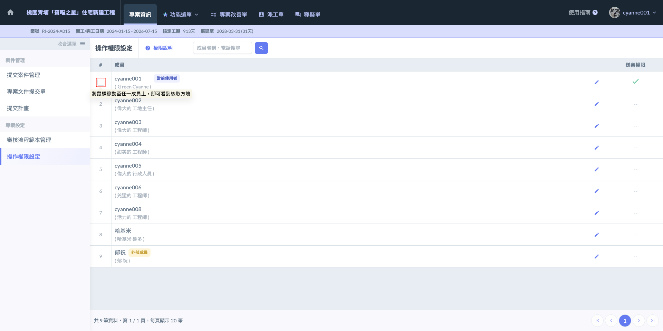Click the project title 桃園青埔「賓喵之星」住宅新建工程
The image size is (663, 331).
pos(71,12)
